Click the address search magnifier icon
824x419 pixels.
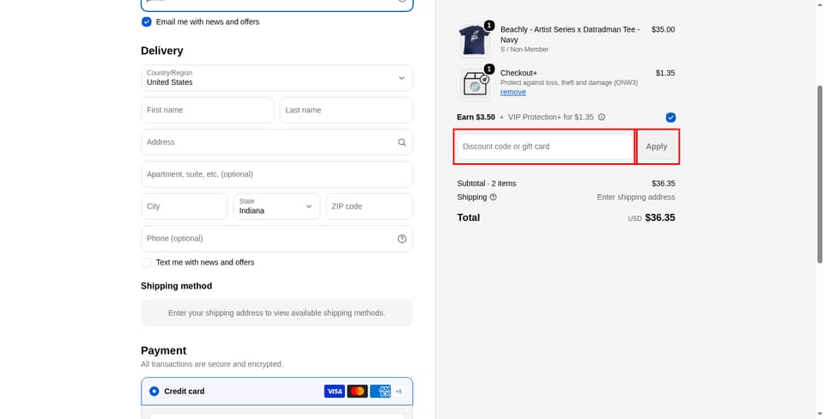pos(402,143)
